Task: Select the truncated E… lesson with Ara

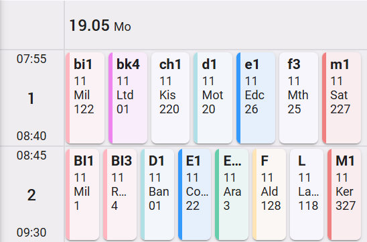Action: [x=232, y=194]
